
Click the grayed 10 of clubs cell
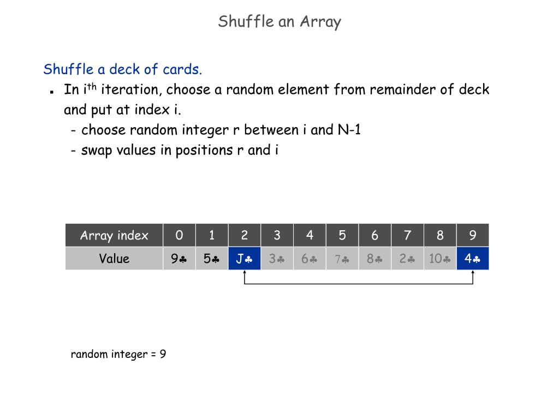[440, 258]
